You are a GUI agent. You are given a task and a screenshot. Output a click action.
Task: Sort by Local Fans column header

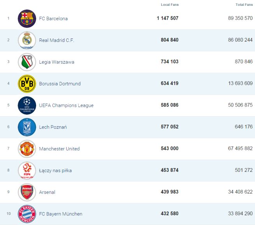(x=169, y=5)
